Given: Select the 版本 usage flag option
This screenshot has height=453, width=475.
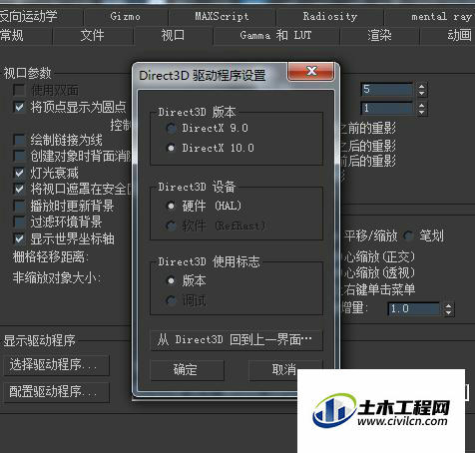Looking at the screenshot, I should tap(171, 281).
